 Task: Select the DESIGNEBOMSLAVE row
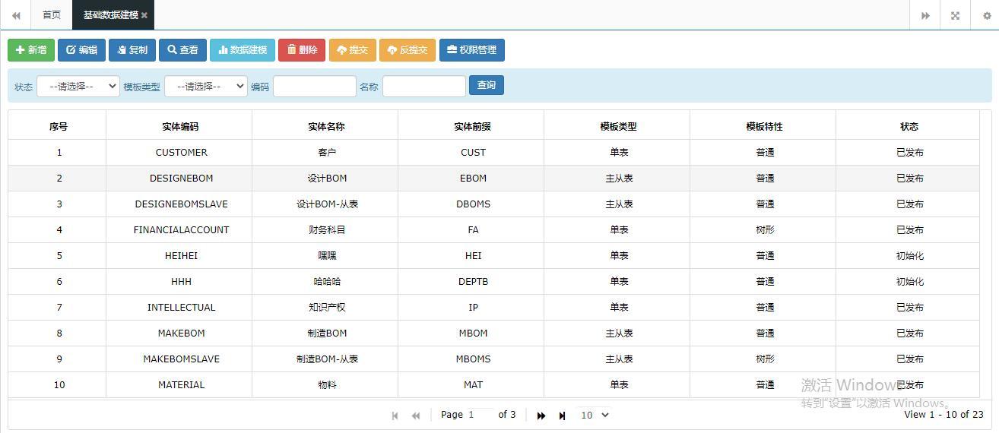(x=494, y=204)
